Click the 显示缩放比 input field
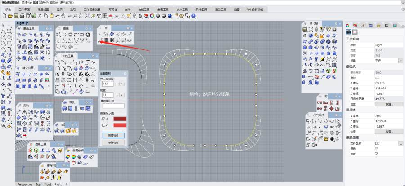Viewport: 405px width, 186px height. [x=108, y=84]
